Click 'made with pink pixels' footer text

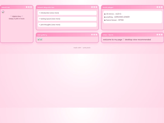[x=82, y=48]
